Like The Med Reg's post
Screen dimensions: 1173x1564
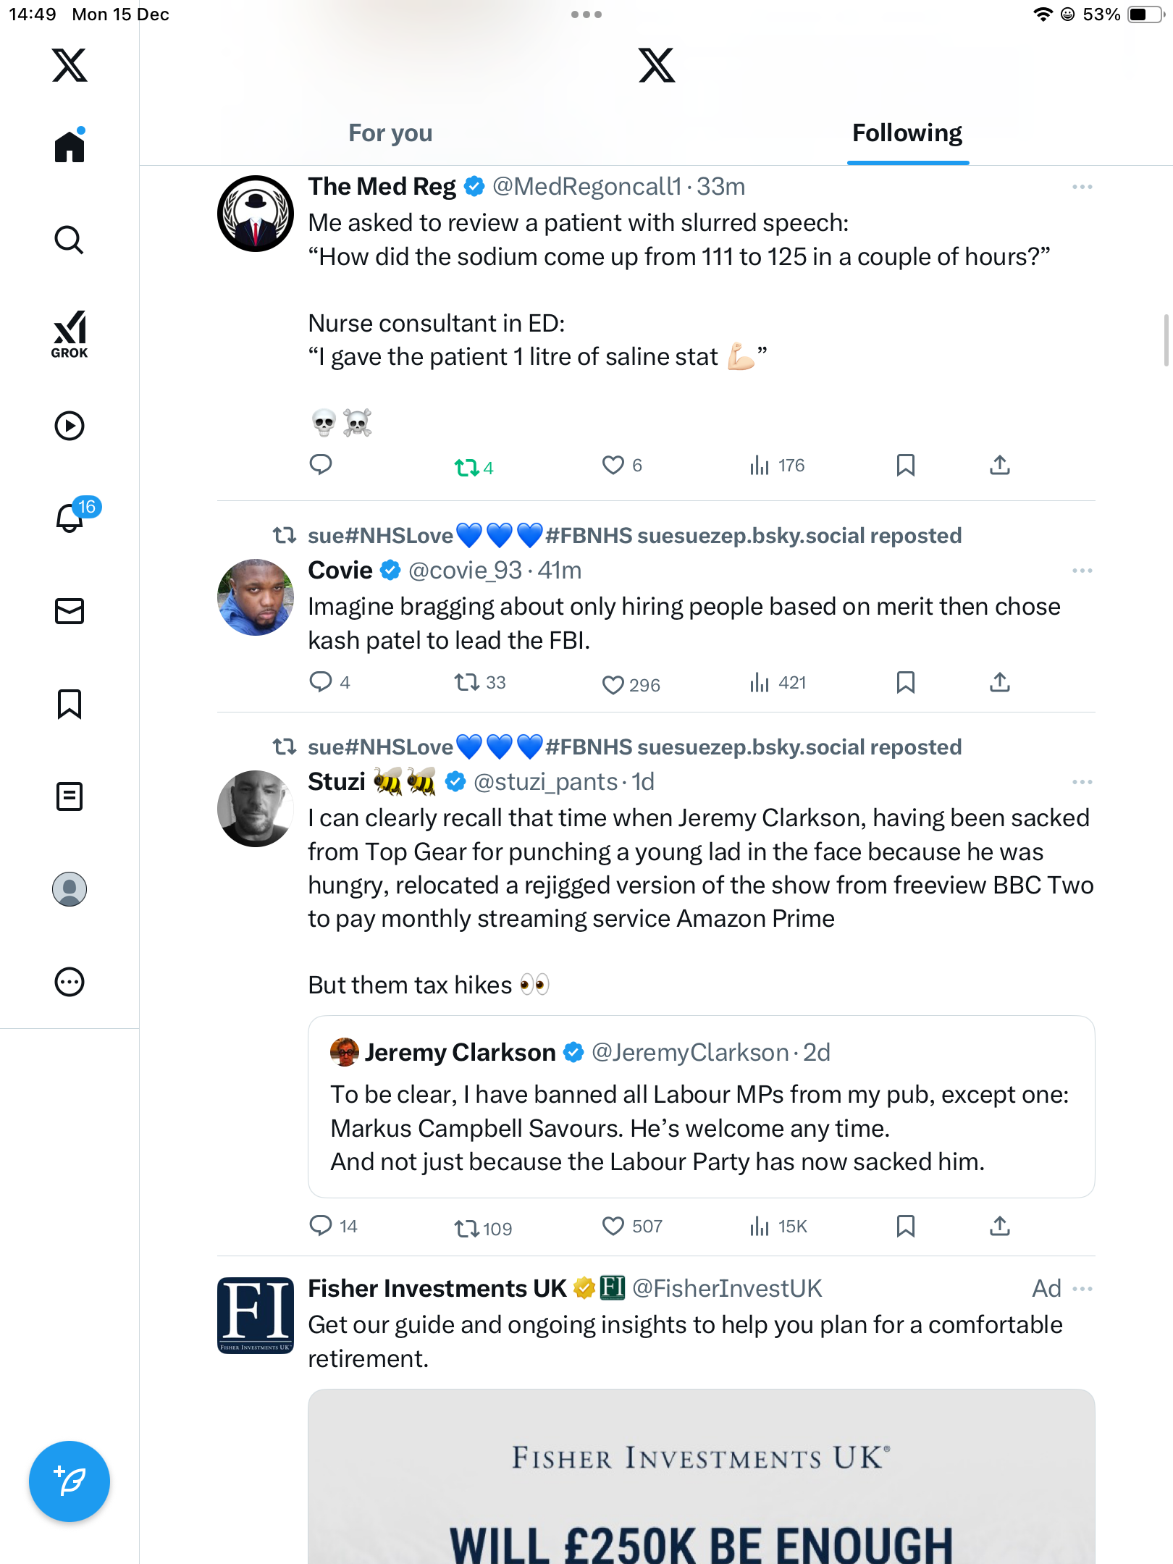[x=613, y=465]
